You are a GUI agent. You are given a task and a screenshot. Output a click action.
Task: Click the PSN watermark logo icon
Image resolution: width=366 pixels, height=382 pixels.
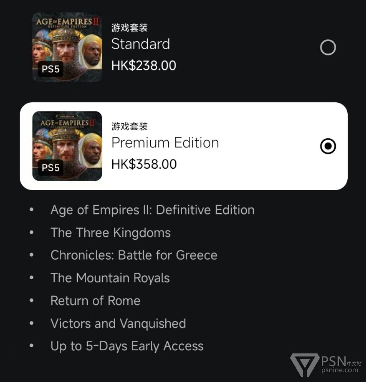click(305, 365)
